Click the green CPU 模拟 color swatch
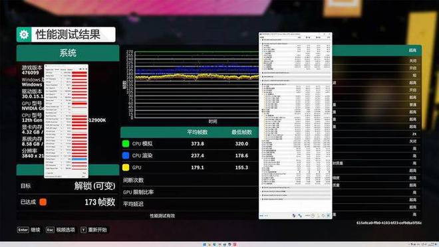Screen dimensions: 439x247 click(126, 143)
